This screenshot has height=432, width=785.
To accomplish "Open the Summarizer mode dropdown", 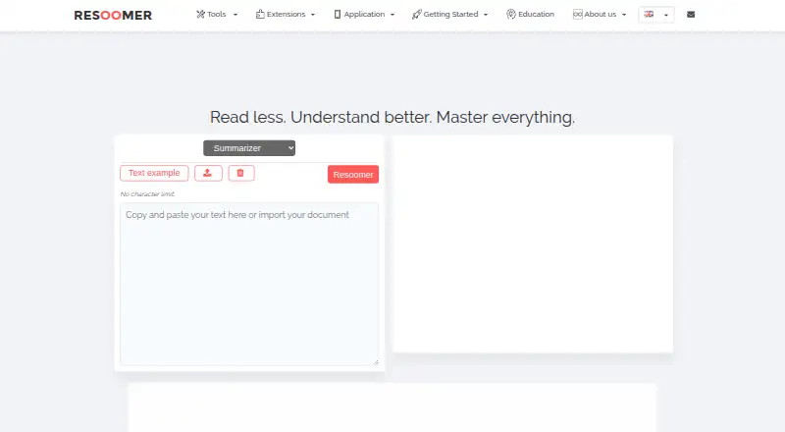I will 249,148.
